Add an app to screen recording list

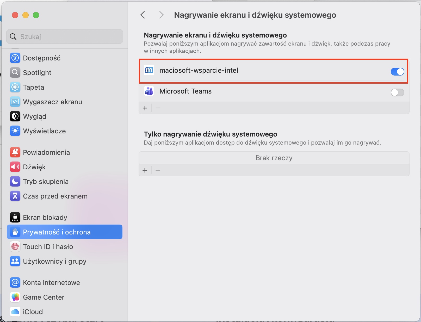pyautogui.click(x=145, y=108)
